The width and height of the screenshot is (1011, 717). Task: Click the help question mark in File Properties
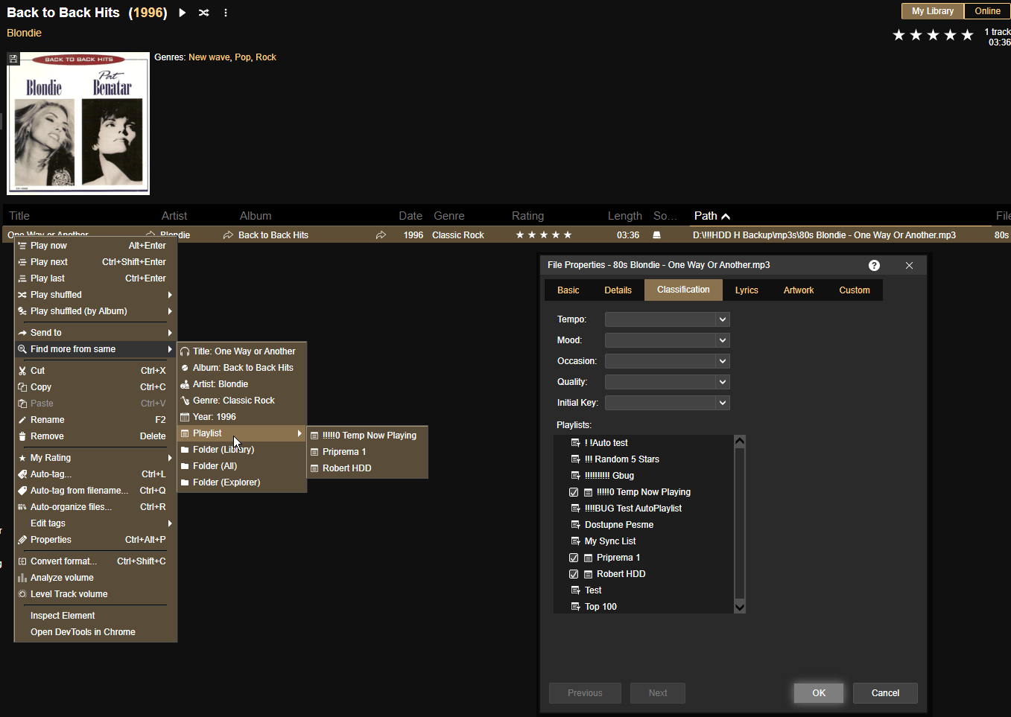(x=874, y=266)
